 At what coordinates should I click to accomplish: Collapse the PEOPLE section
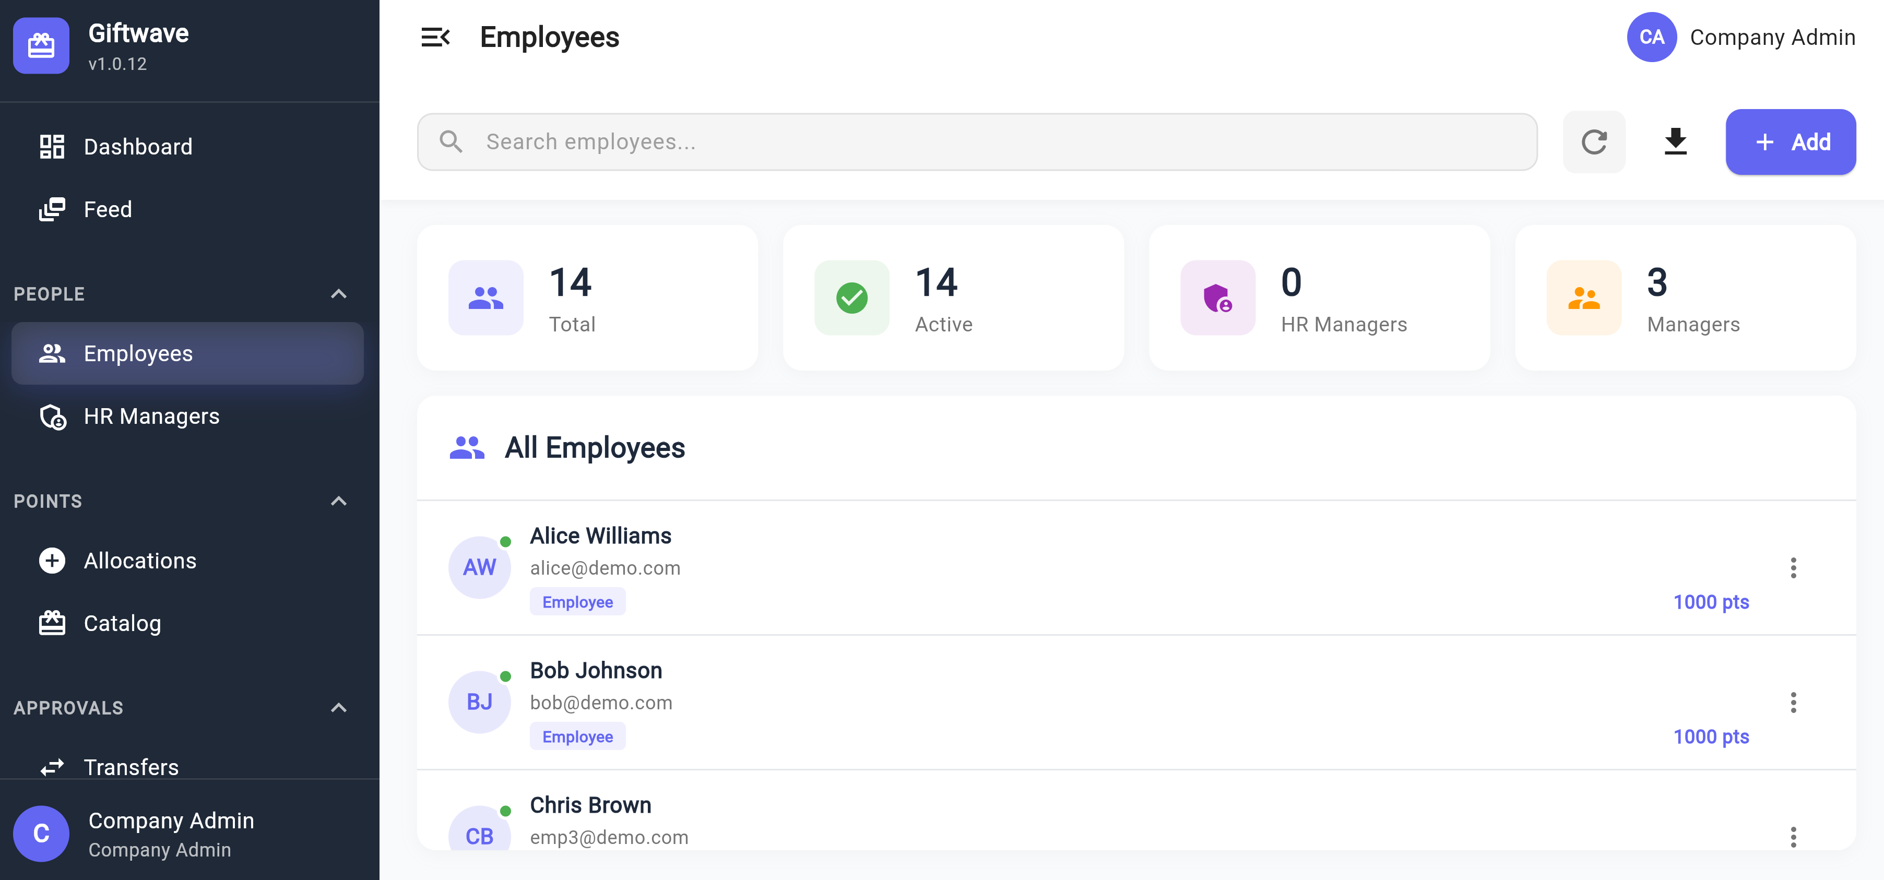pyautogui.click(x=338, y=294)
